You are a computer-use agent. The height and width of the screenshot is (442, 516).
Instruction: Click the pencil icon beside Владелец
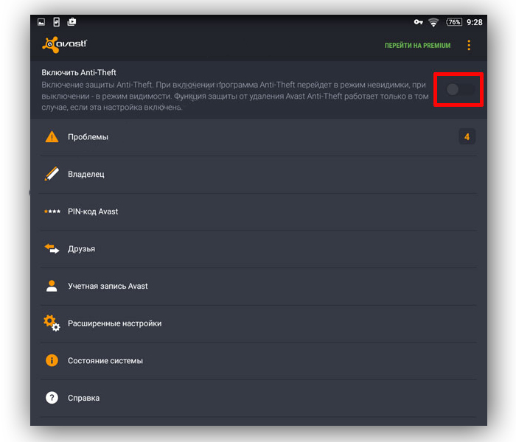pos(52,174)
